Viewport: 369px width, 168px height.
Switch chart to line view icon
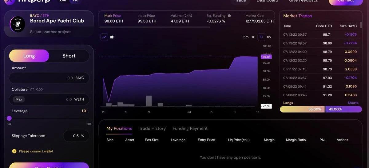104,37
